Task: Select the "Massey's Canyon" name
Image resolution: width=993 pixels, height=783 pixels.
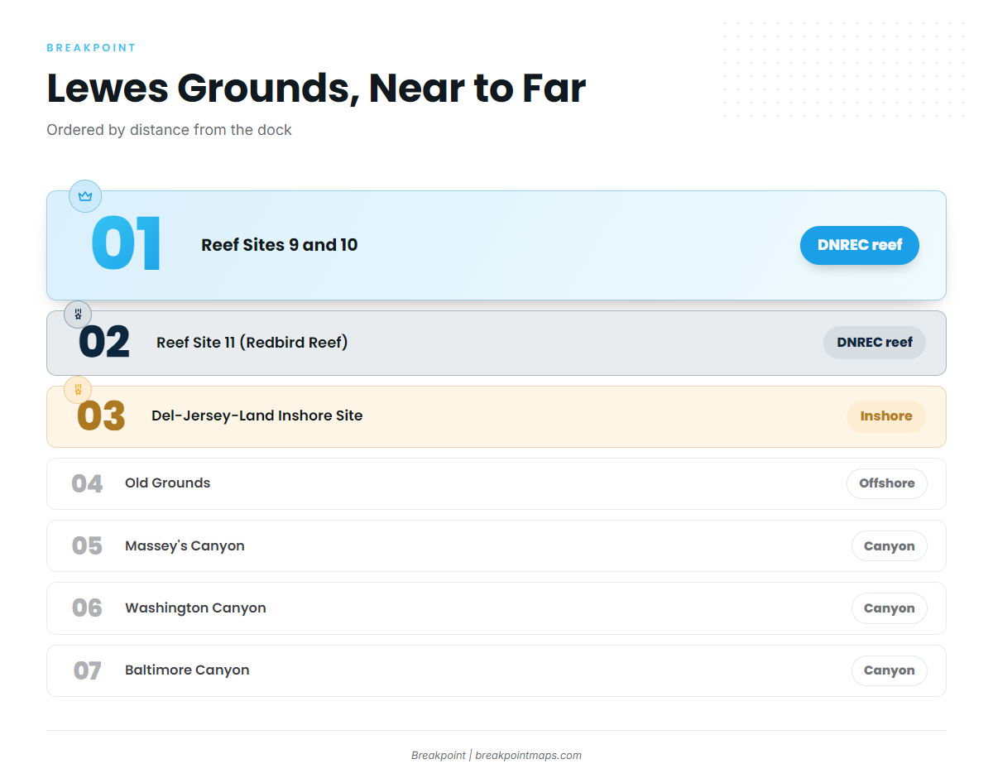Action: click(185, 546)
